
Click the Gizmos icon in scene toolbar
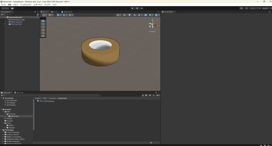tap(157, 15)
